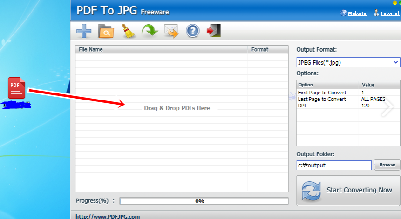Select the DPI option row
Image resolution: width=401 pixels, height=219 pixels.
348,106
